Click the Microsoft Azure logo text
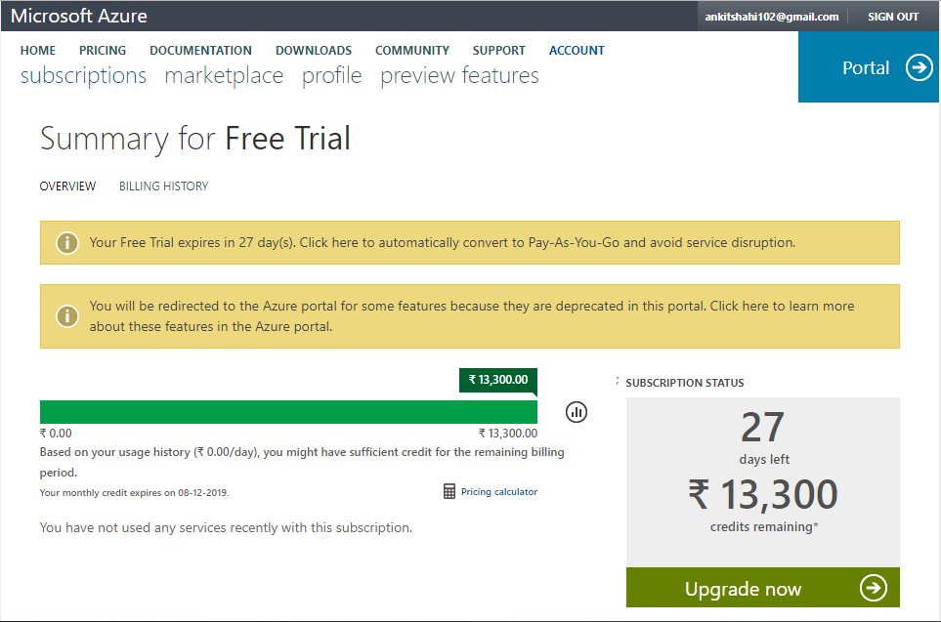941x622 pixels. point(78,16)
